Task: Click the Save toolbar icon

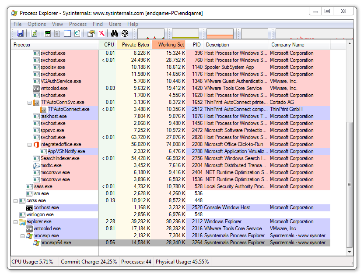Action: (20, 33)
